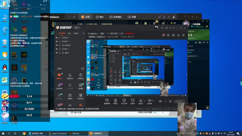Open WeGame 主页 tab

coord(85,17)
